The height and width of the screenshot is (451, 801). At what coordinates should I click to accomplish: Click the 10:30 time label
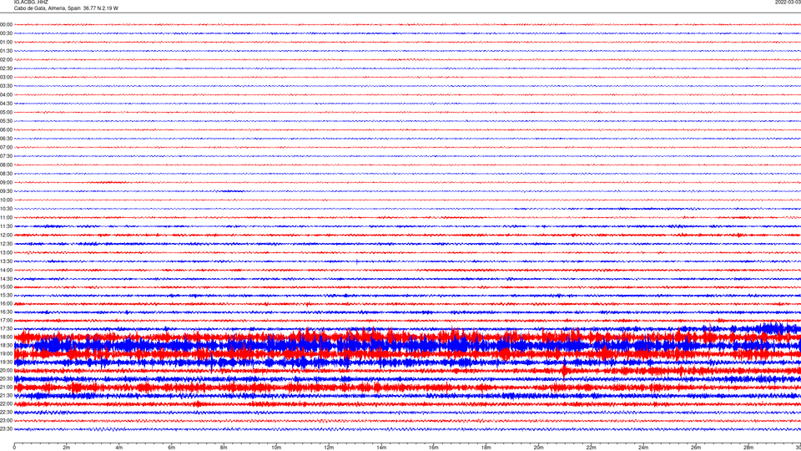pos(6,209)
